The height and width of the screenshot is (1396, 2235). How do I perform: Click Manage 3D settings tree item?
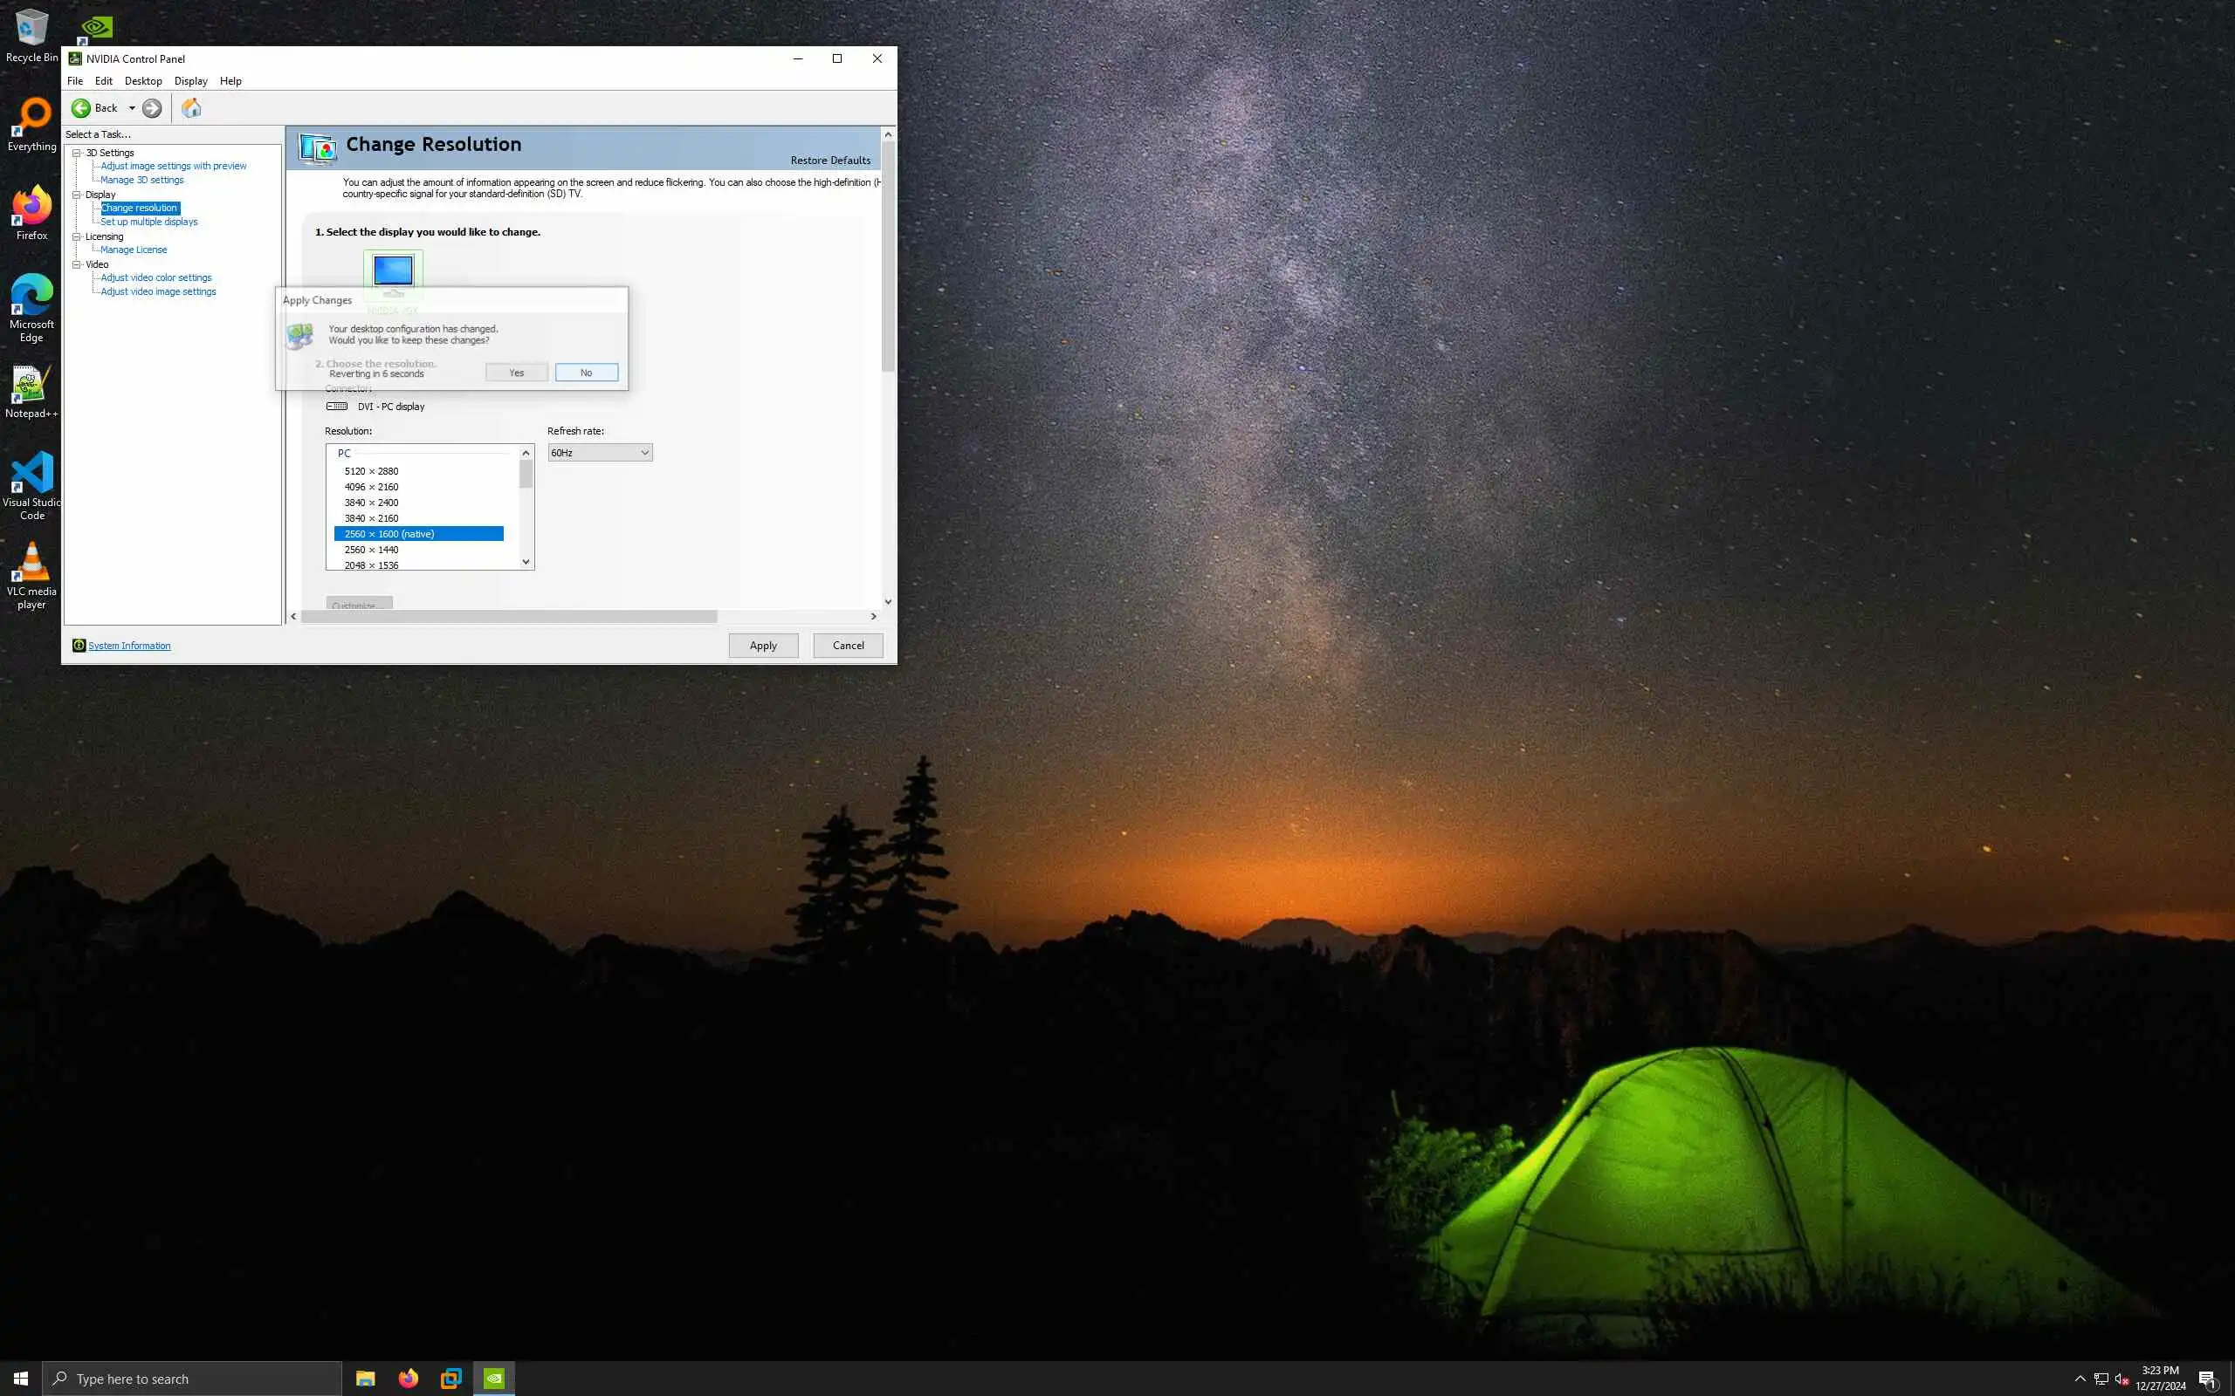pyautogui.click(x=141, y=180)
